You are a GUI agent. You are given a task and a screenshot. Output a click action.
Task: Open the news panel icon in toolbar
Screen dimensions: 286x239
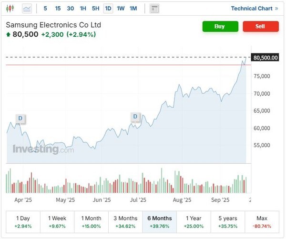154,9
